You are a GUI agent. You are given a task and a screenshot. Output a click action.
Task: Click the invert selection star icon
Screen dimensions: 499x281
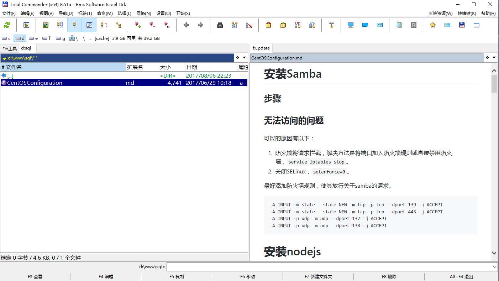(x=167, y=25)
